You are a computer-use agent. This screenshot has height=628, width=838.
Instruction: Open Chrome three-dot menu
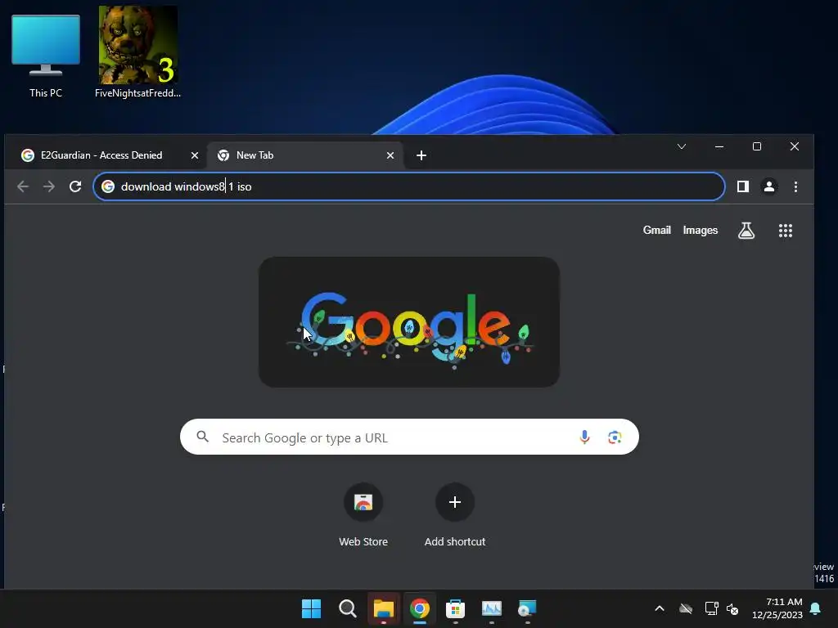coord(795,186)
